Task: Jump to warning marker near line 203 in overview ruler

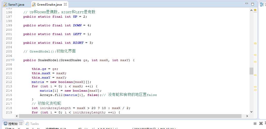Action: (255, 44)
